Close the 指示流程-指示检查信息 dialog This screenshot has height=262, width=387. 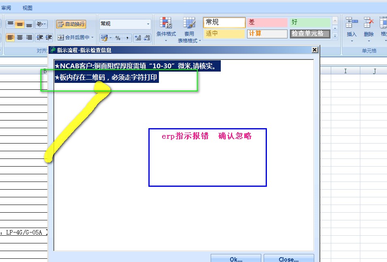point(315,50)
